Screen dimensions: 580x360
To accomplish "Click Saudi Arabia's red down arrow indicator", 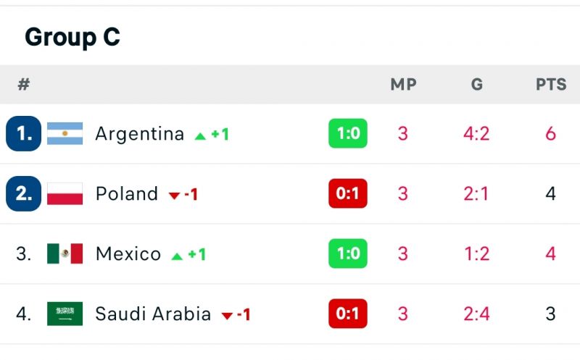I will point(227,316).
